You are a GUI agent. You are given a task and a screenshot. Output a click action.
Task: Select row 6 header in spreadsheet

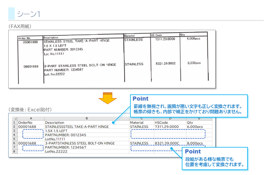[x=14, y=143]
